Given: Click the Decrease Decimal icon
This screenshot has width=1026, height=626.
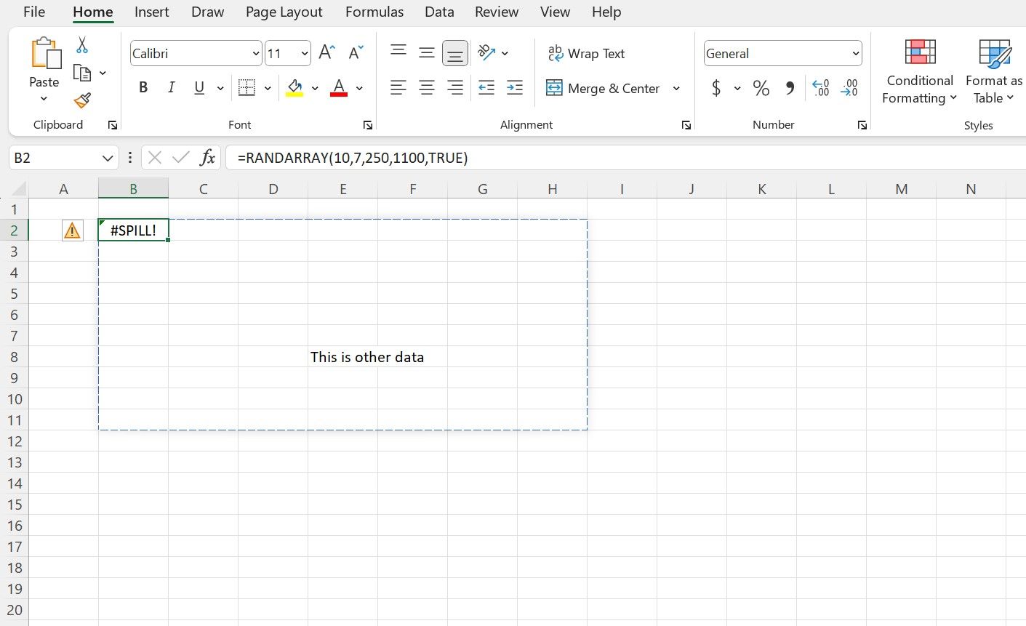Looking at the screenshot, I should pos(849,87).
